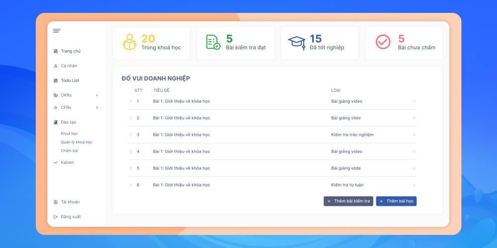Click drag handle of row 3
Image resolution: width=497 pixels, height=248 pixels.
tap(131, 135)
